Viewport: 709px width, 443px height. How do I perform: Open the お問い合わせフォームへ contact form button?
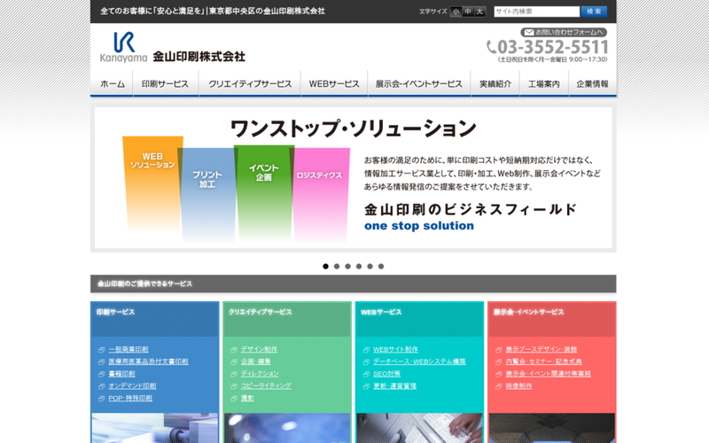pos(564,33)
